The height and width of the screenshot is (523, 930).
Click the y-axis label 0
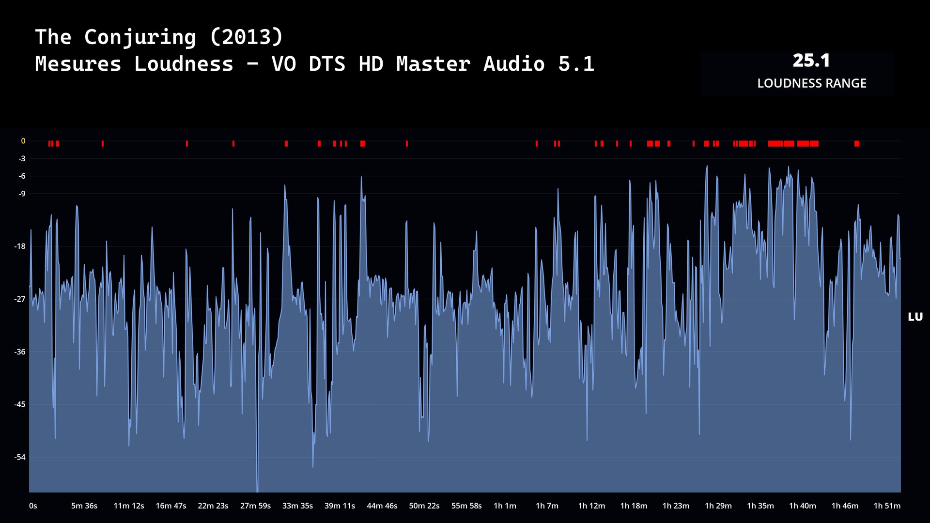pyautogui.click(x=23, y=141)
